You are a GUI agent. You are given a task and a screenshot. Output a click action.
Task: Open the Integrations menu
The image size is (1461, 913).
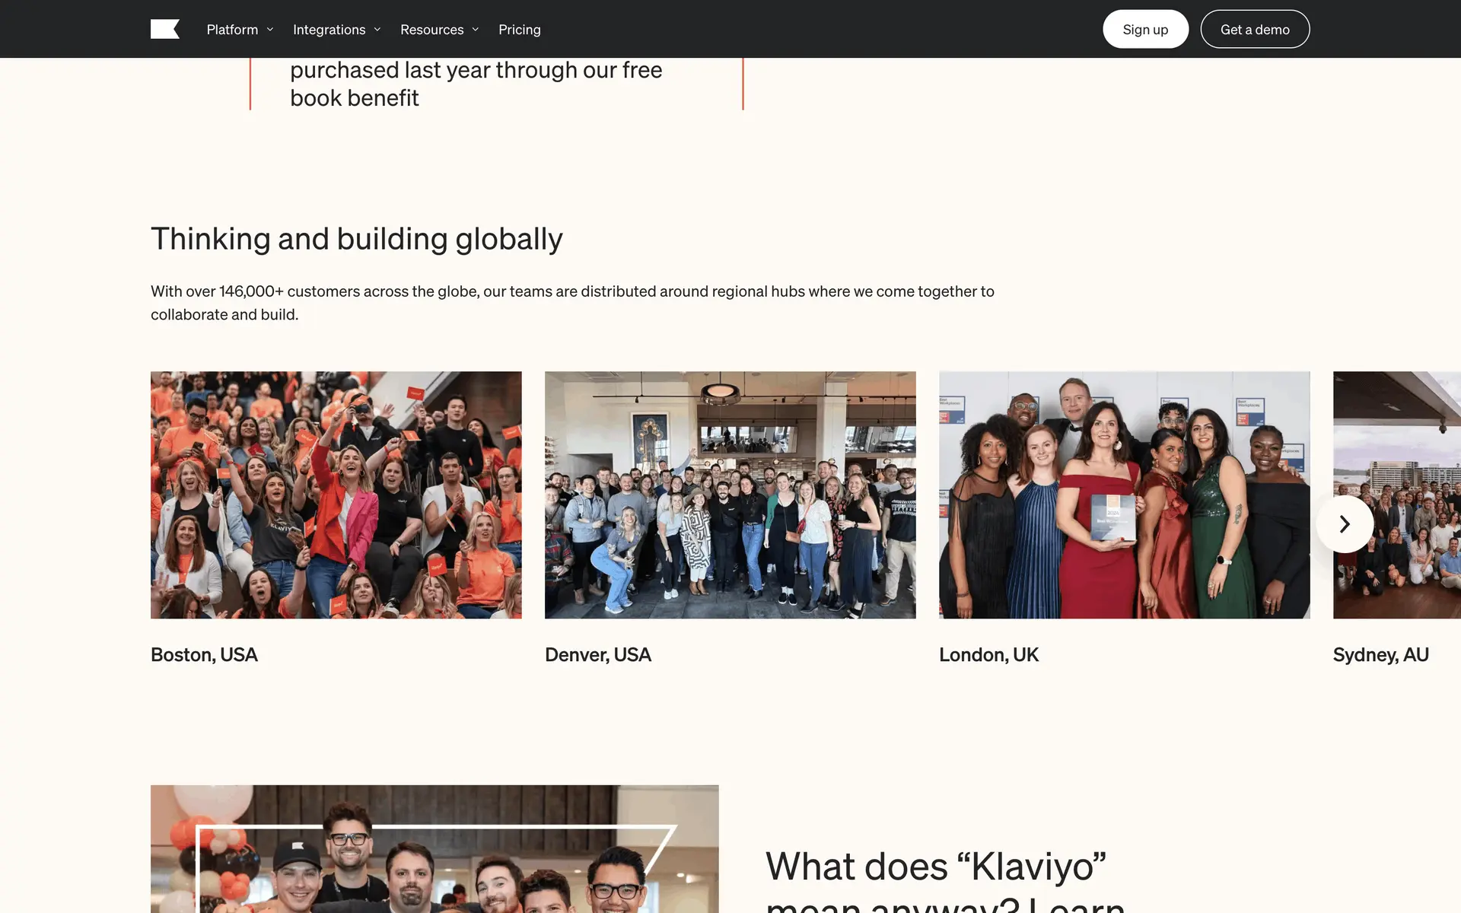point(329,30)
